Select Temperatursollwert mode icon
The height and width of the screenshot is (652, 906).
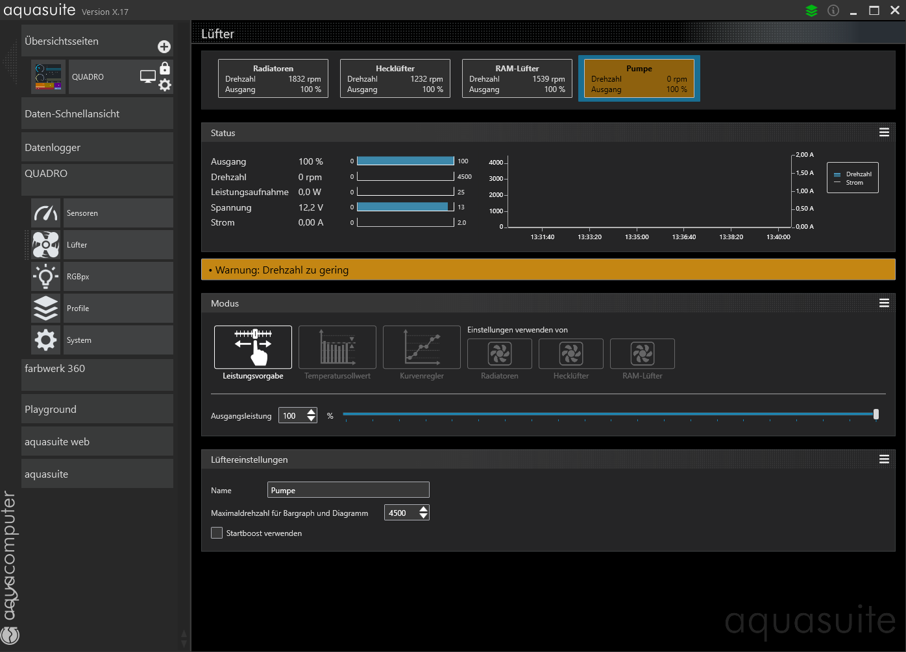[x=337, y=347]
